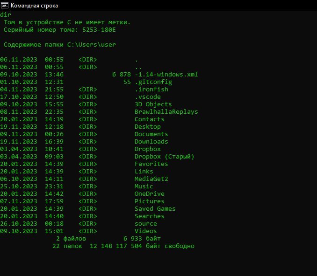Click the Desktop folder name

click(148, 127)
